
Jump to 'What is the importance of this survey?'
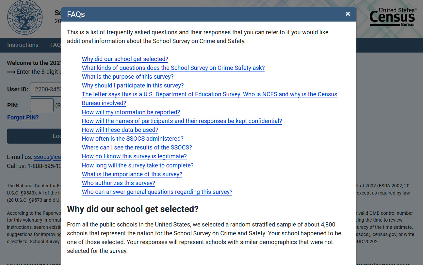click(x=132, y=174)
